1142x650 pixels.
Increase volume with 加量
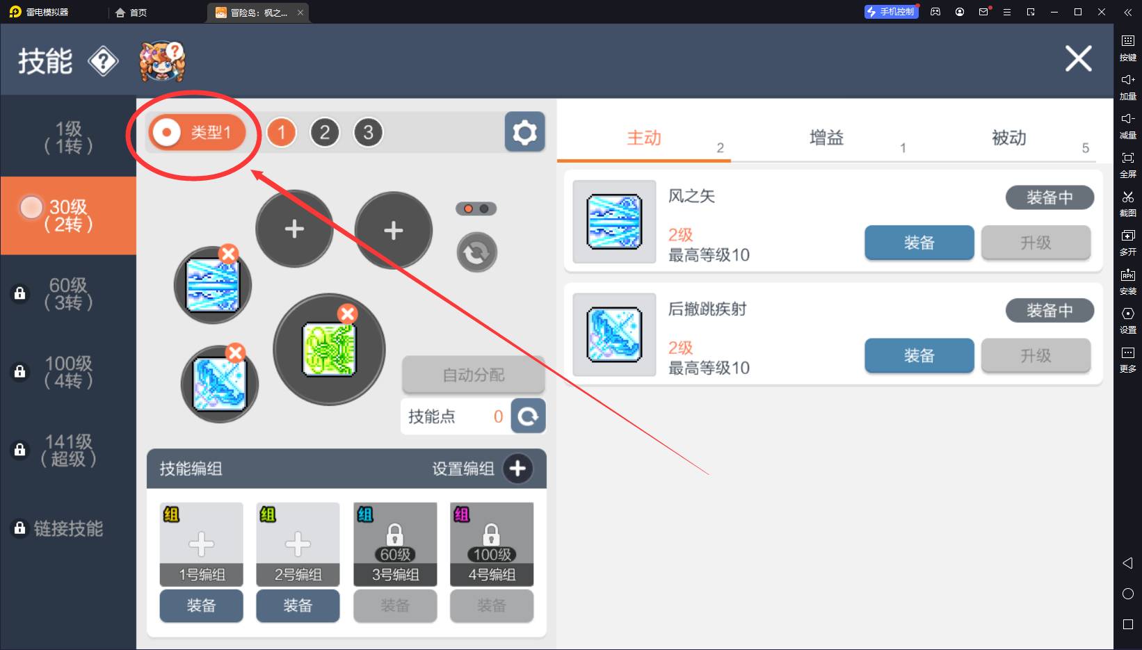[x=1128, y=87]
